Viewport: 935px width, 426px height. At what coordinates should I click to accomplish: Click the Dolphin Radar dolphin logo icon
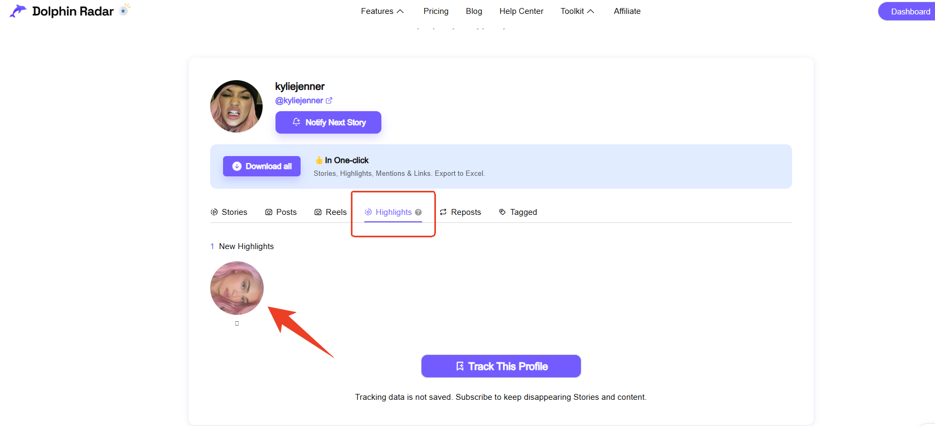click(x=18, y=11)
